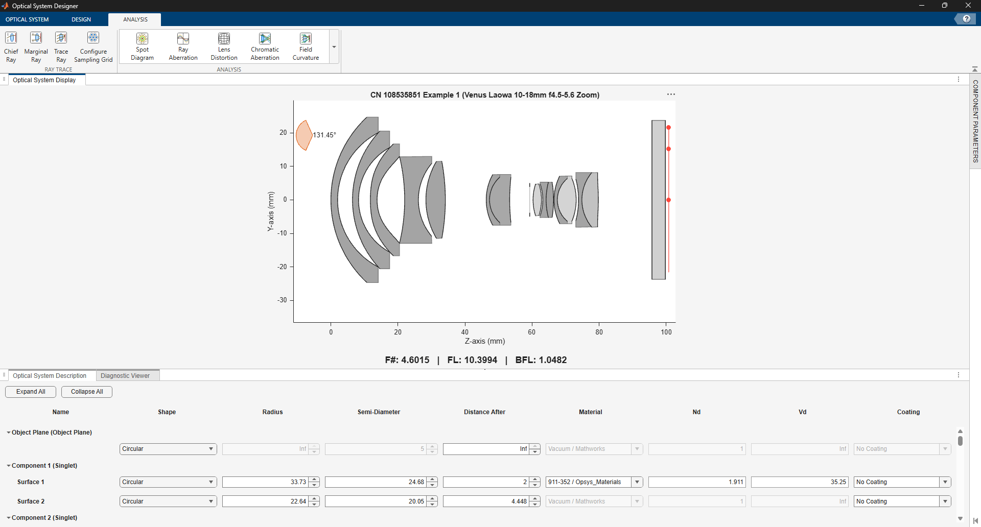Screen dimensions: 981x527
Task: Run the Lens Distortion analysis
Action: pyautogui.click(x=224, y=47)
